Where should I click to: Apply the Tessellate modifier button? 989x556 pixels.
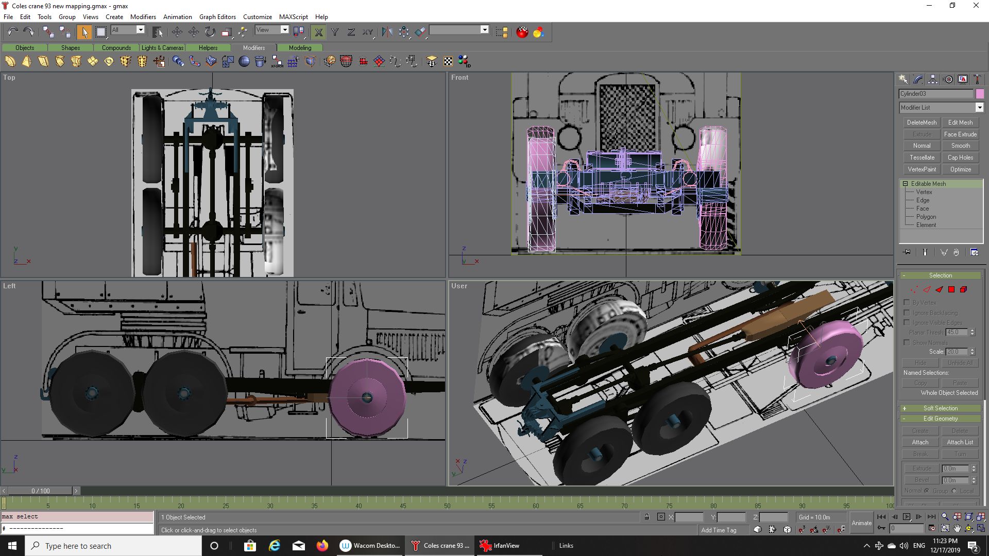[x=922, y=158]
